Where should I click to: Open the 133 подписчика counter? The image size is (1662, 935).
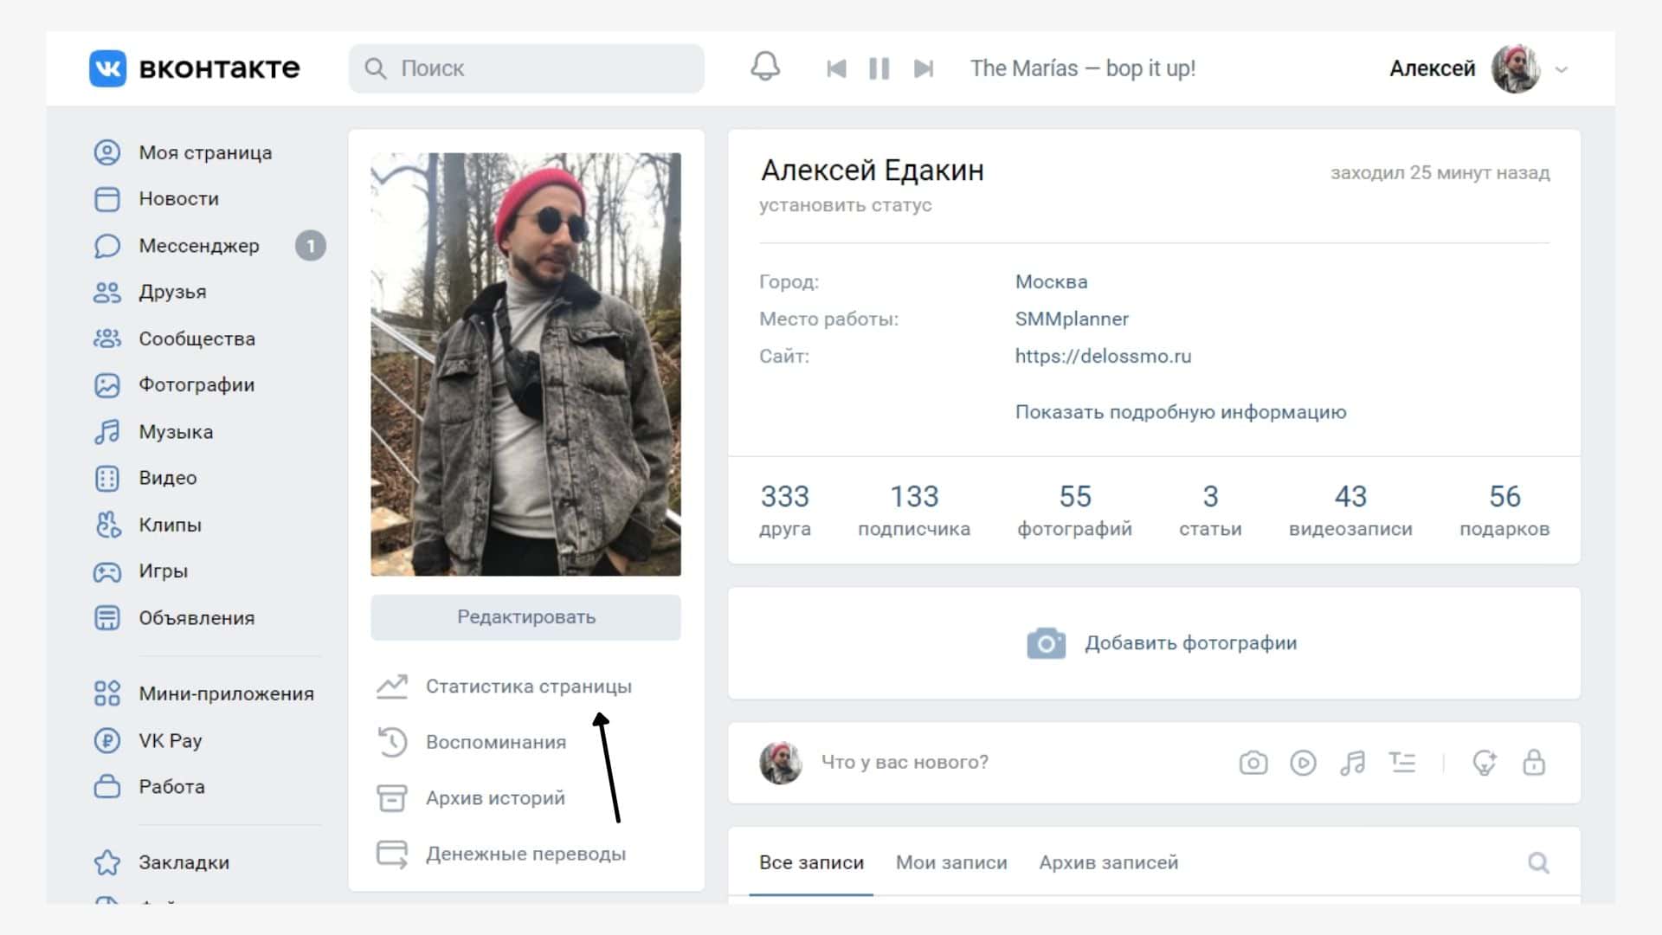(914, 511)
